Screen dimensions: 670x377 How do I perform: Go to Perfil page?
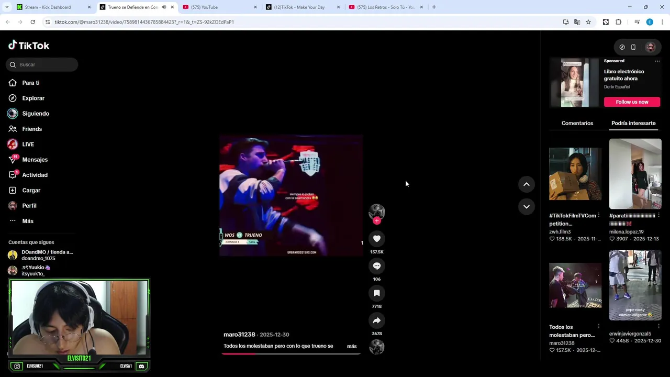click(x=29, y=206)
